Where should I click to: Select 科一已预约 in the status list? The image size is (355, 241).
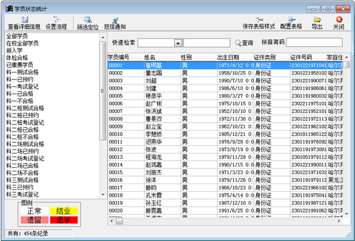point(20,79)
